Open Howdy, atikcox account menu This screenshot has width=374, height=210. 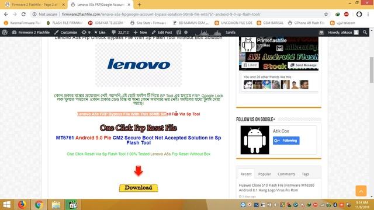pyautogui.click(x=343, y=32)
